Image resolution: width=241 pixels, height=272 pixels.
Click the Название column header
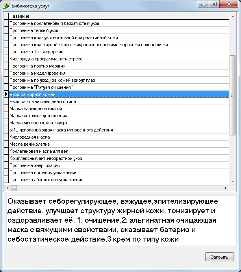coord(119,16)
